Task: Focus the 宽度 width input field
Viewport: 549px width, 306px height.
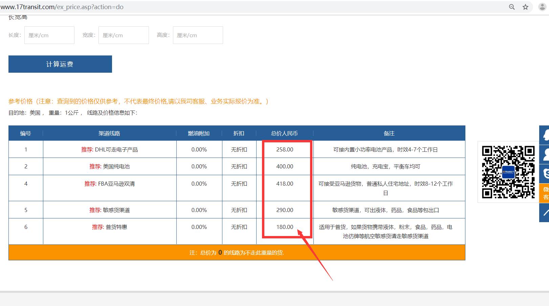Action: click(x=124, y=35)
